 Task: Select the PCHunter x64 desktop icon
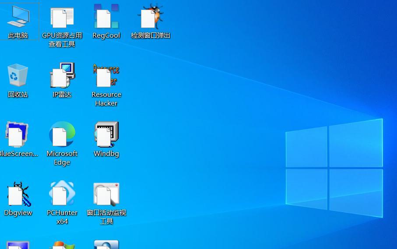pyautogui.click(x=62, y=193)
